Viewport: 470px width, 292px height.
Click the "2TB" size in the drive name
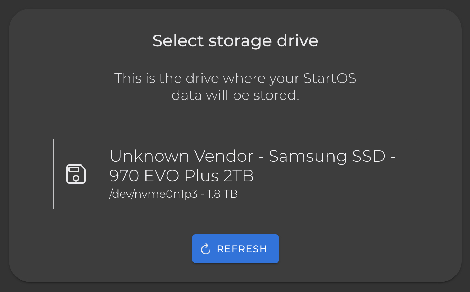pyautogui.click(x=238, y=176)
